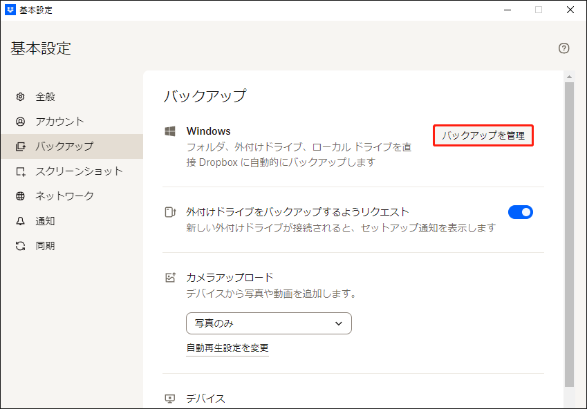The width and height of the screenshot is (587, 409).
Task: Click the gear icon beside 全般
Action: pos(20,97)
